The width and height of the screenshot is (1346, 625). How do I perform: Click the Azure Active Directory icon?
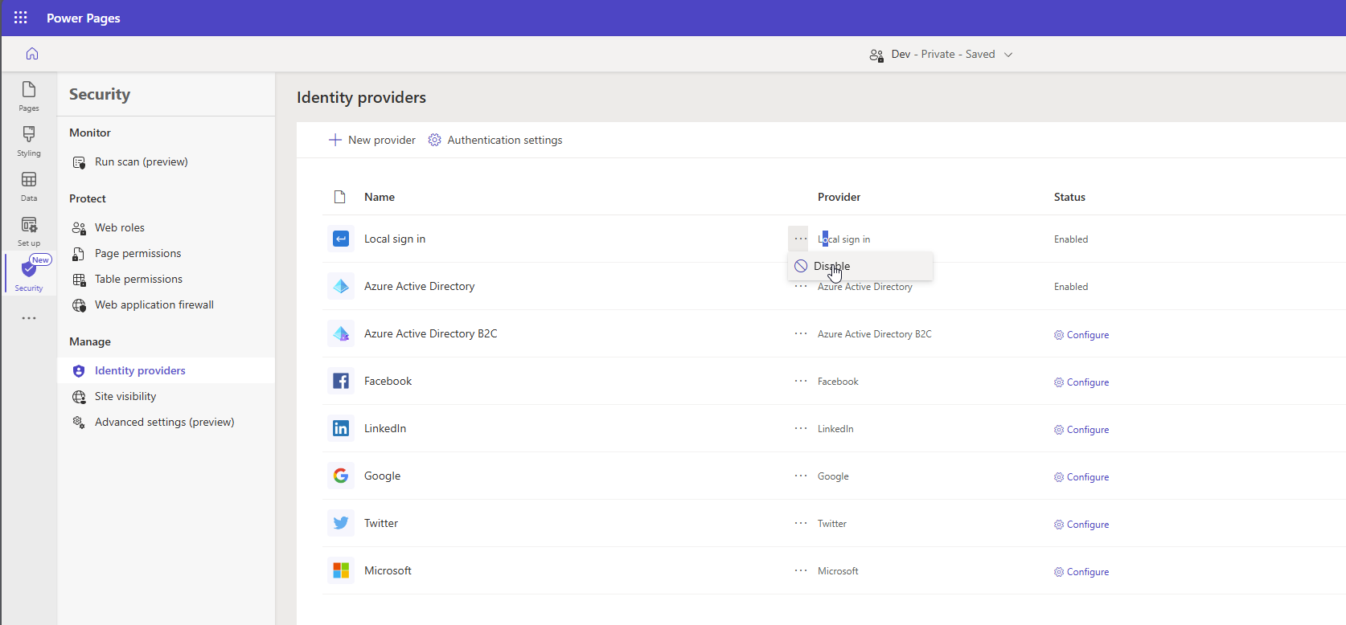(341, 286)
